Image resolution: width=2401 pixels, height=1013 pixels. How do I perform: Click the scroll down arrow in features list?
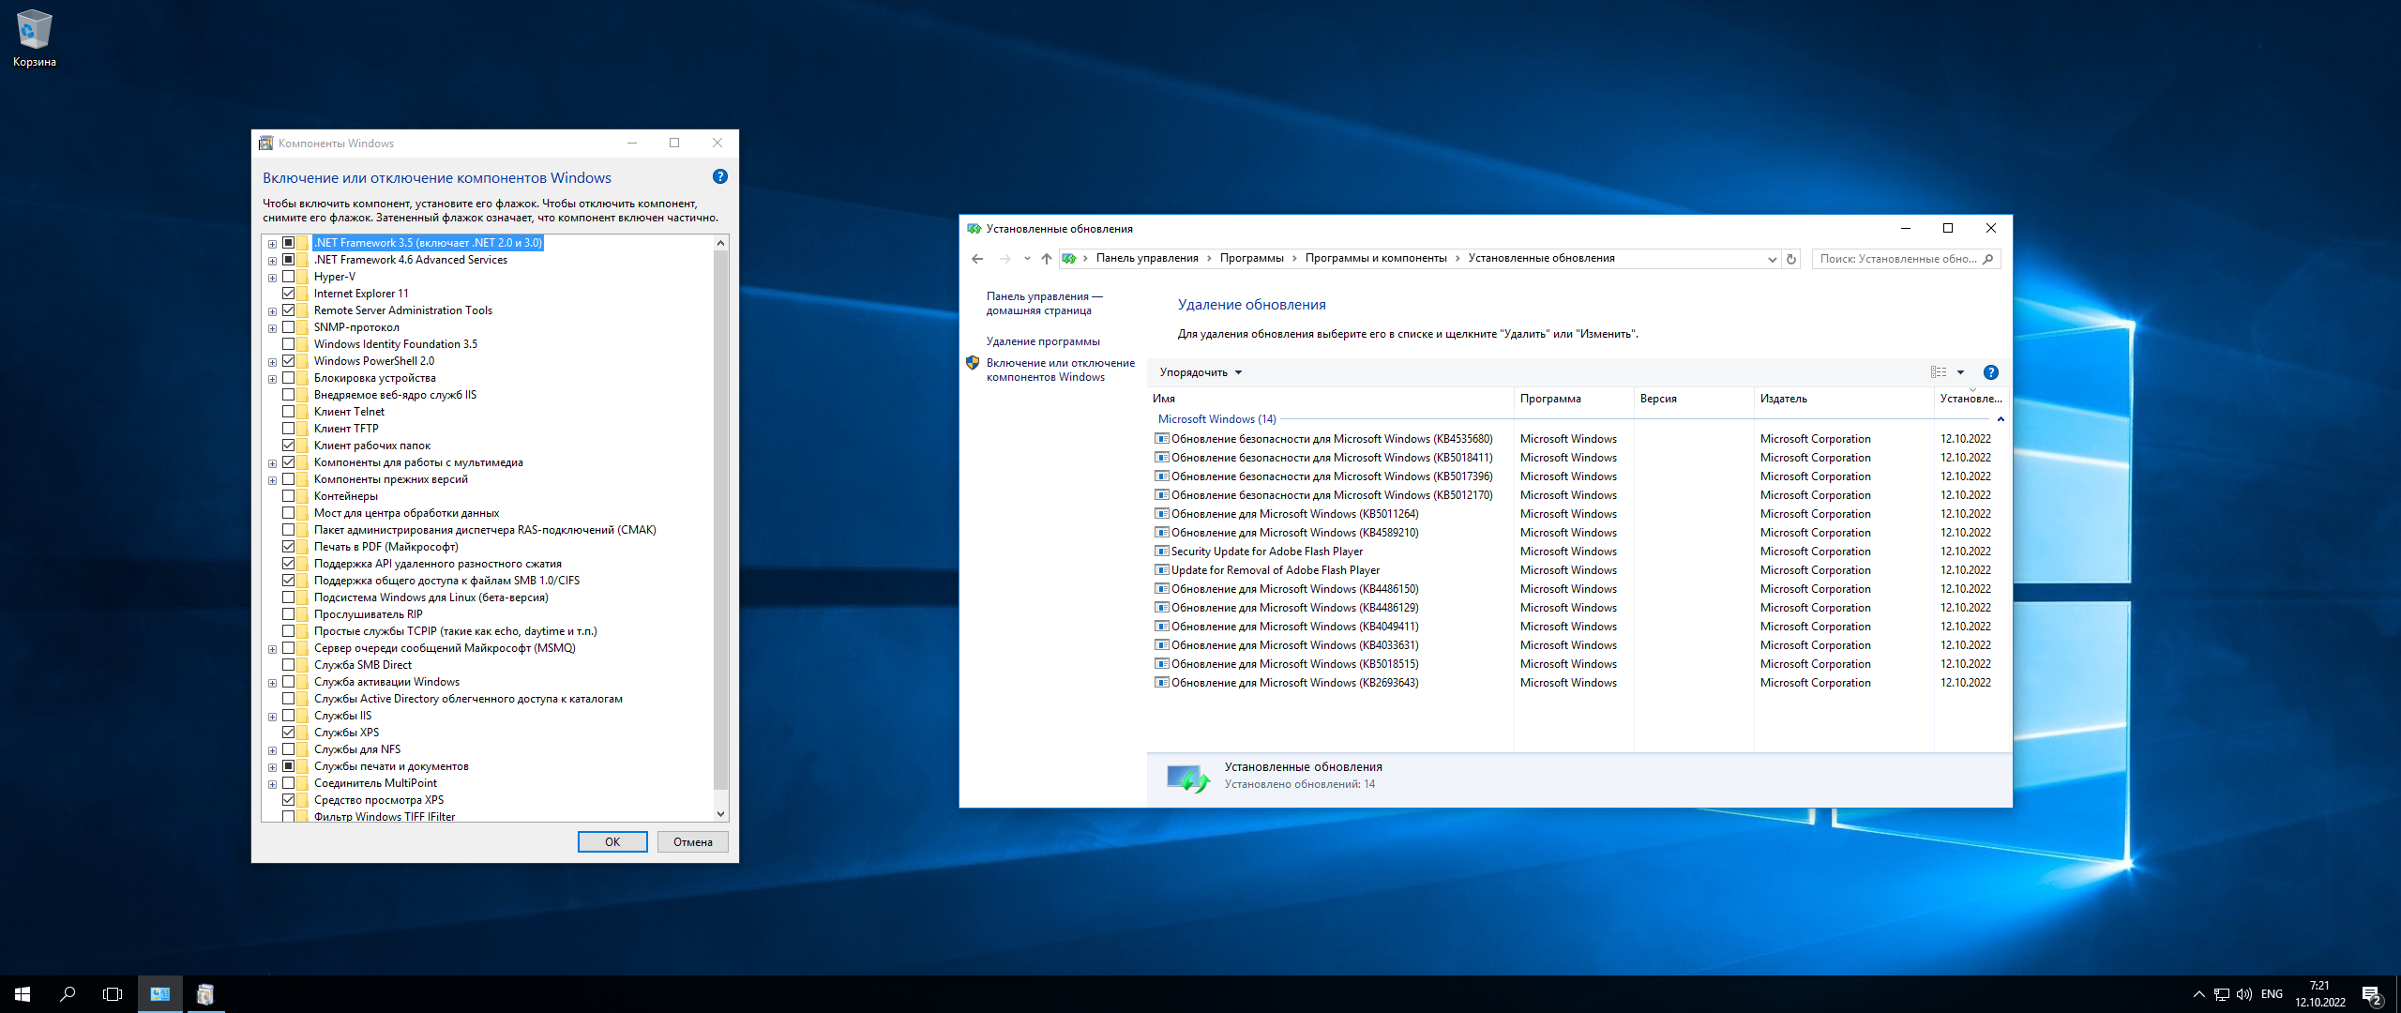(720, 814)
